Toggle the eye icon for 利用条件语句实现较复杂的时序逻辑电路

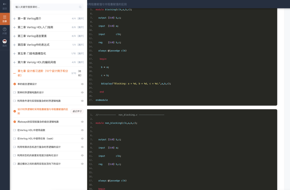pos(82,101)
